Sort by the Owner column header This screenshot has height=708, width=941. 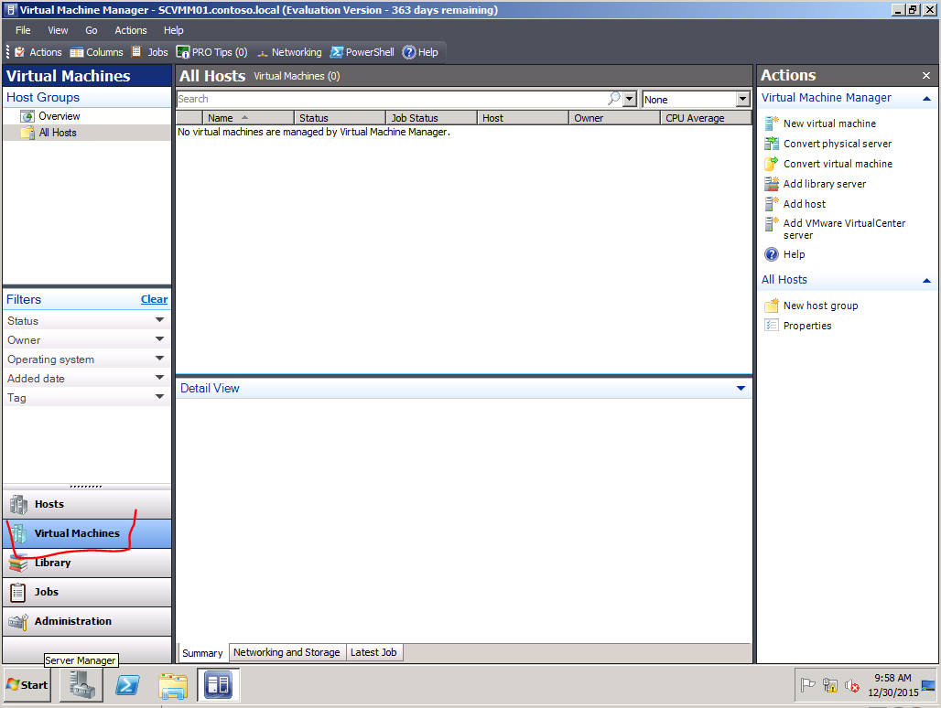[x=614, y=118]
